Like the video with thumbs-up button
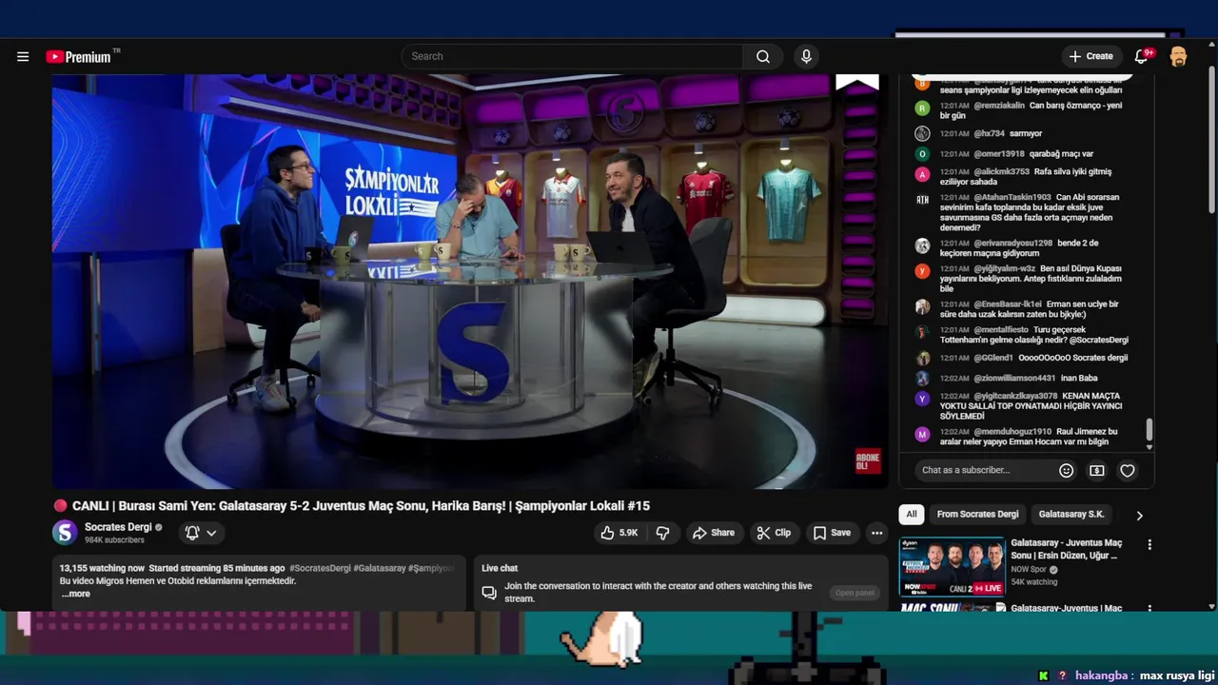Viewport: 1218px width, 685px height. 619,533
